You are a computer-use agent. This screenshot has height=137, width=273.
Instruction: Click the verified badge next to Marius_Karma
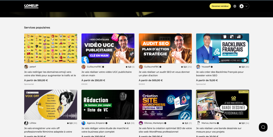(218, 123)
